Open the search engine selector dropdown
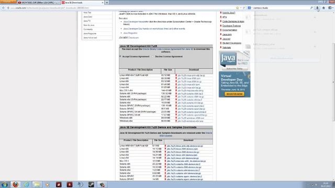Image resolution: width=335 pixels, height=188 pixels. tap(250, 8)
